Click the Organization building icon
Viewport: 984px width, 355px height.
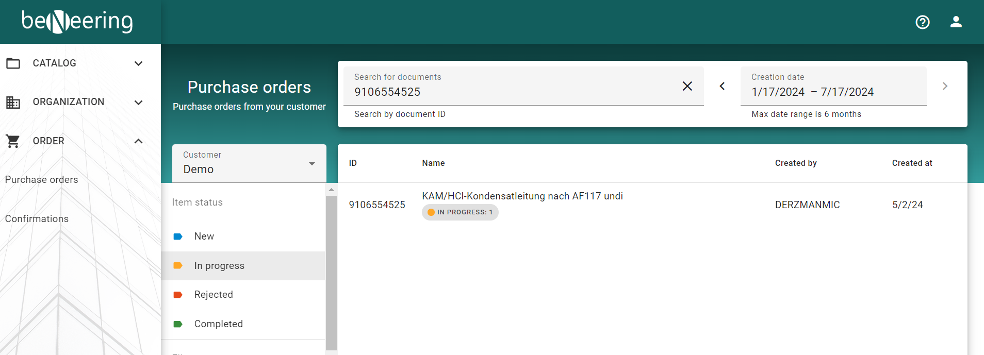13,102
